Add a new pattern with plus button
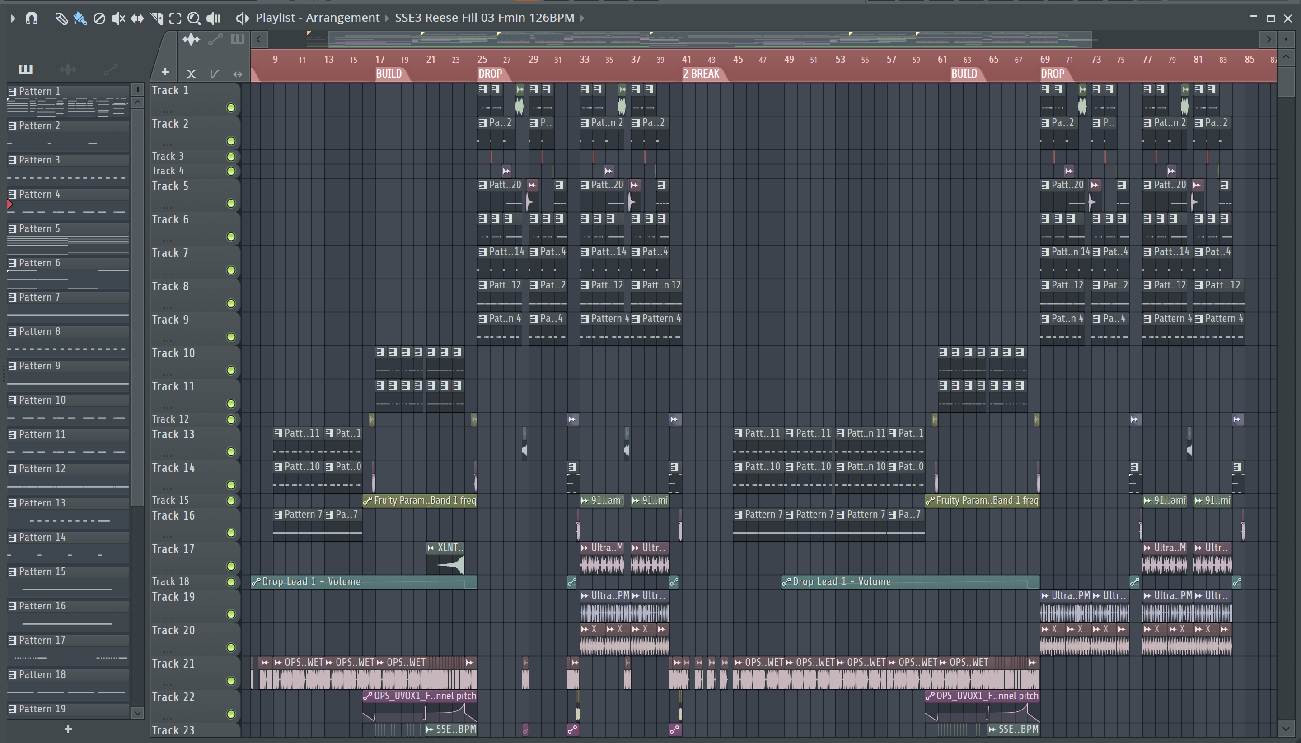The height and width of the screenshot is (743, 1301). coord(68,729)
